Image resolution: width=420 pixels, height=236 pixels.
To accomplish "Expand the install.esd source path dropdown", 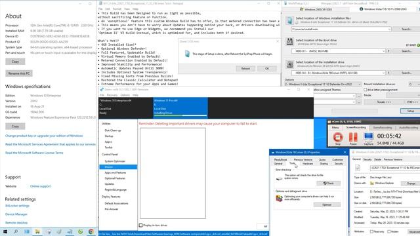I will (x=389, y=29).
